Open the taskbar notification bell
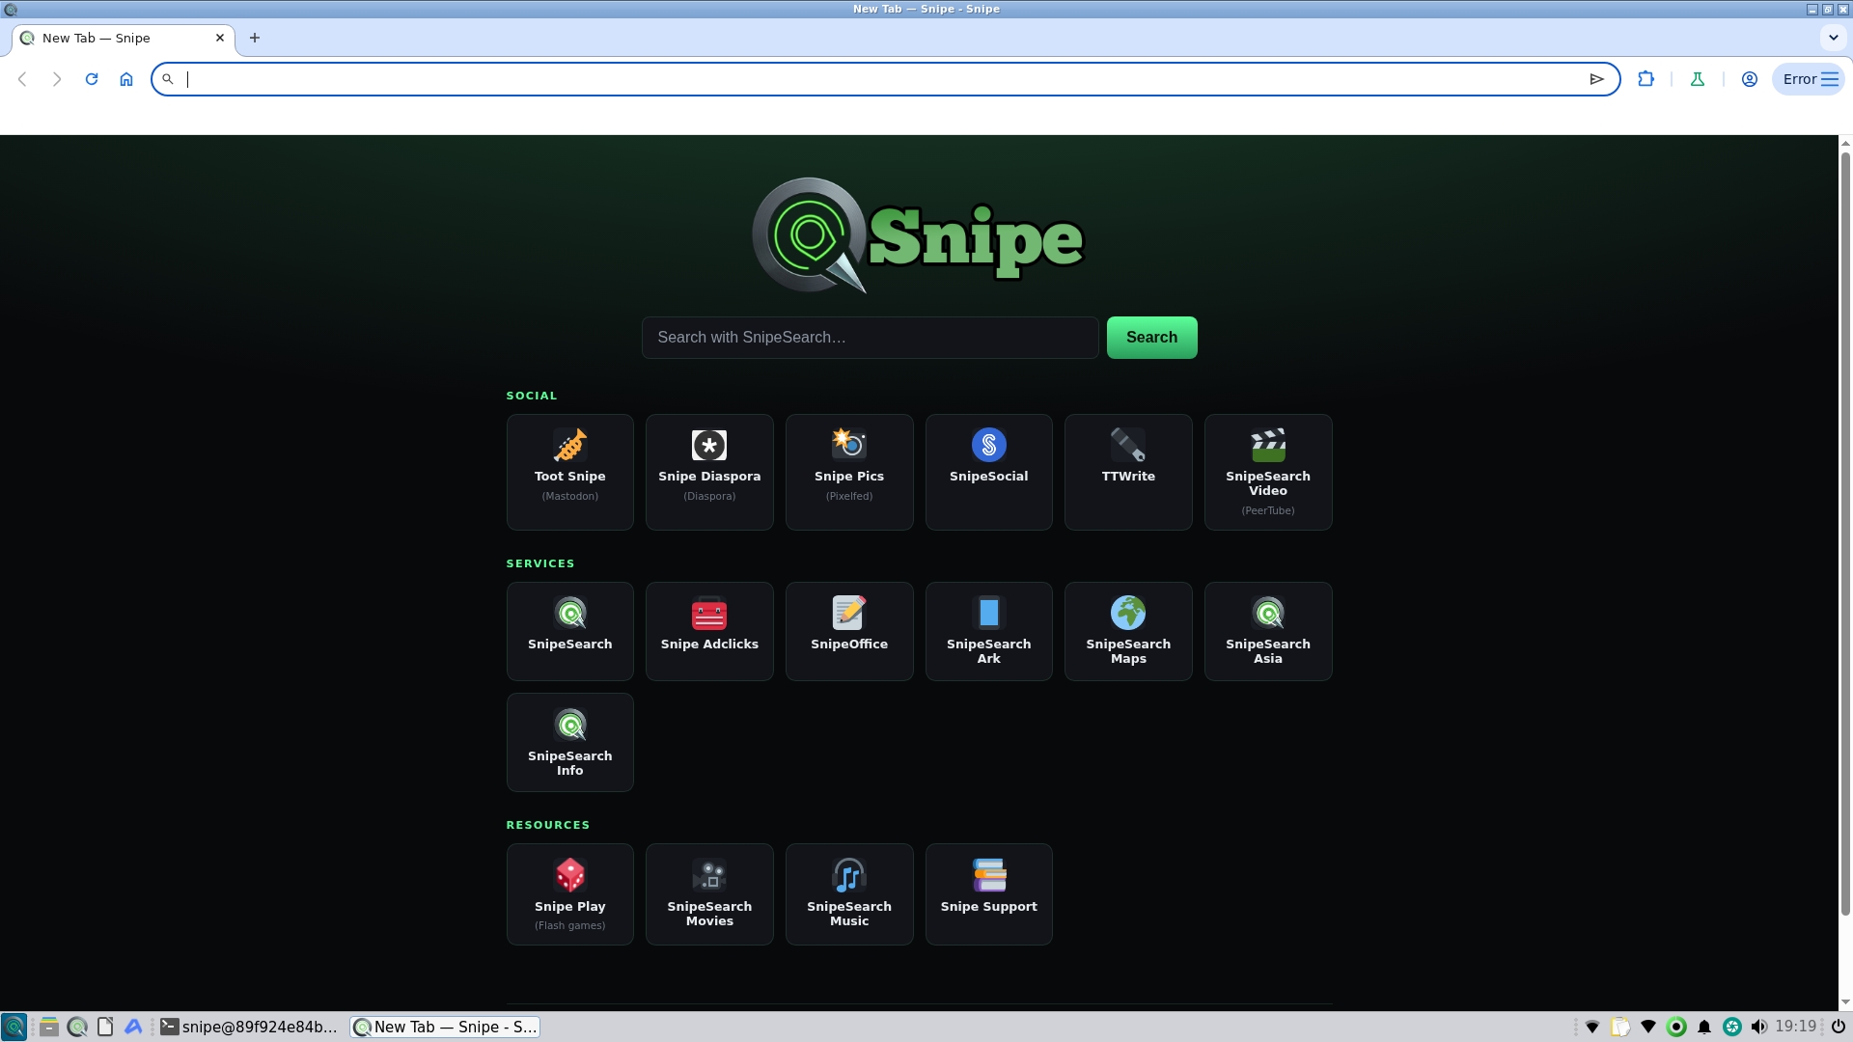The image size is (1853, 1042). (x=1704, y=1027)
